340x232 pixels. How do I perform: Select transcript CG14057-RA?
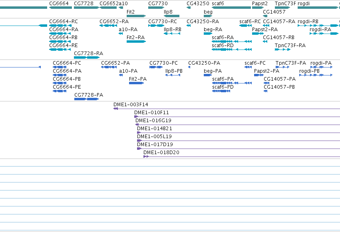click(266, 26)
